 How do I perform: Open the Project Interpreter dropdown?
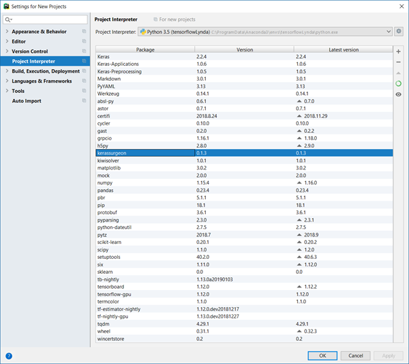pyautogui.click(x=265, y=32)
